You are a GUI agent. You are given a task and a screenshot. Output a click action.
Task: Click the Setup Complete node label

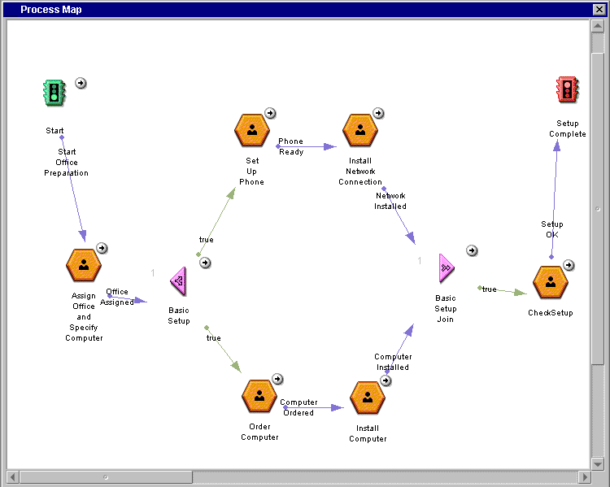[568, 128]
